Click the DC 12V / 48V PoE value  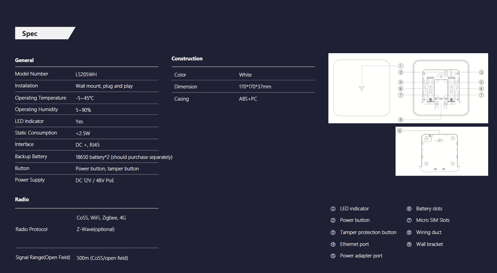(95, 181)
